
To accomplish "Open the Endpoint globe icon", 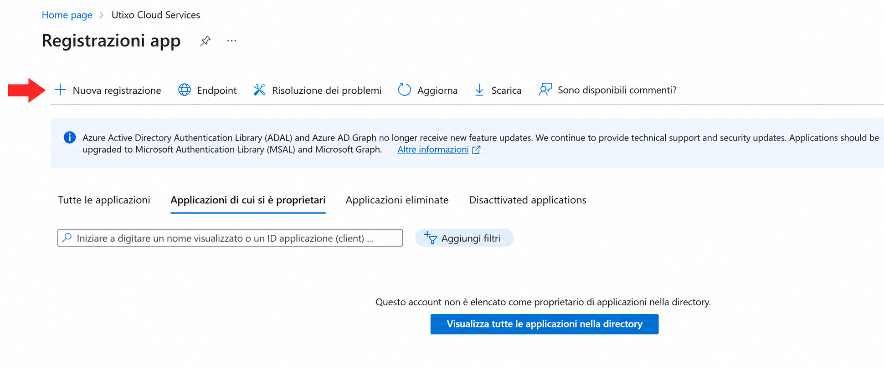I will coord(185,90).
